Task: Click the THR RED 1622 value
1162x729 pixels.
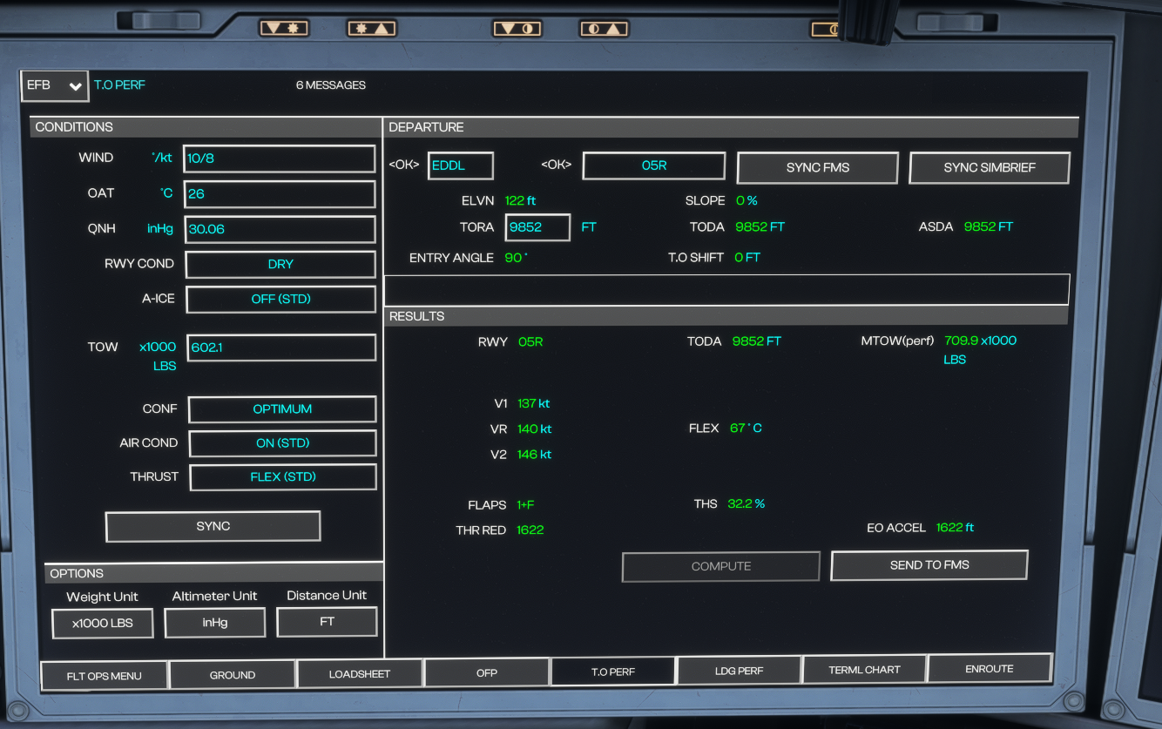Action: [x=530, y=530]
